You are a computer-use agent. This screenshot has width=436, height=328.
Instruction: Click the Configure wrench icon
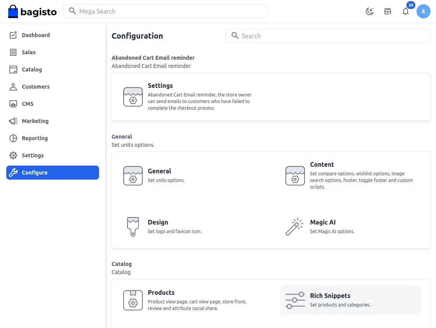tap(13, 173)
